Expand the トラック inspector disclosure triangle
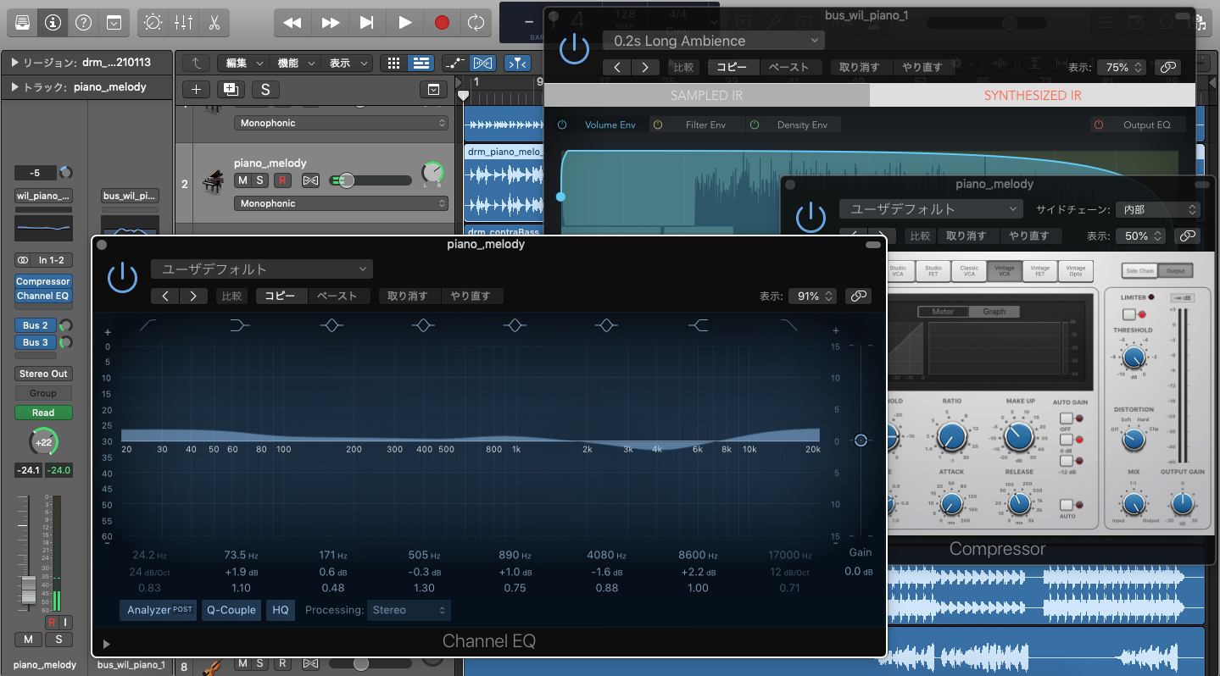 (15, 86)
